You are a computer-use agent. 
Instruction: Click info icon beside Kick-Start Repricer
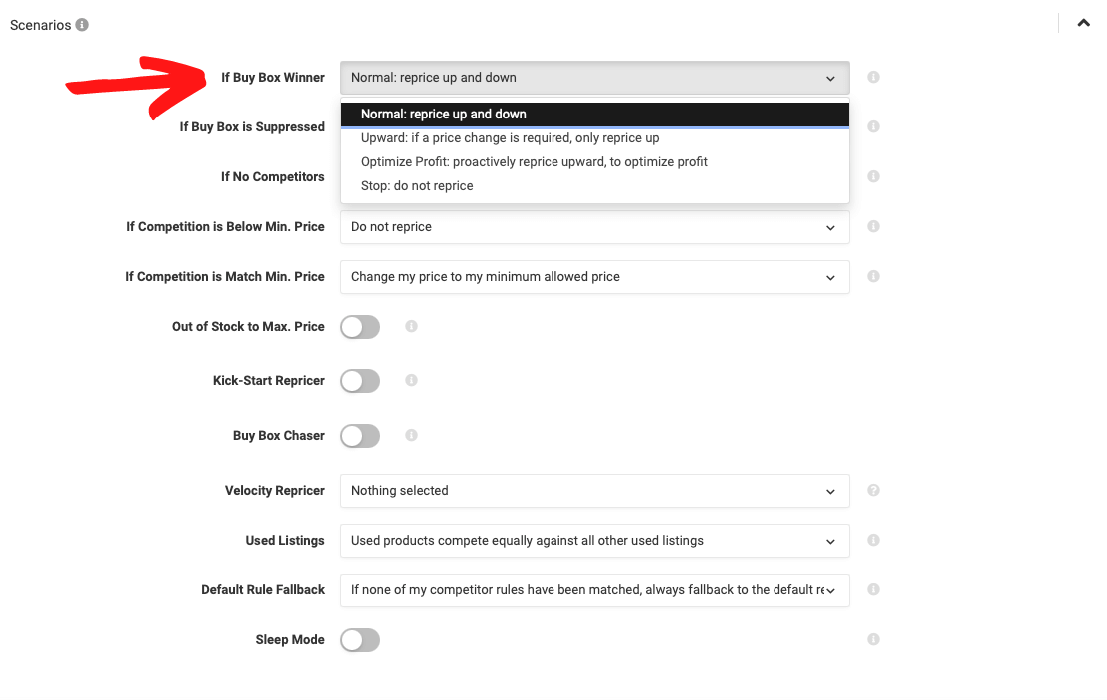point(411,380)
